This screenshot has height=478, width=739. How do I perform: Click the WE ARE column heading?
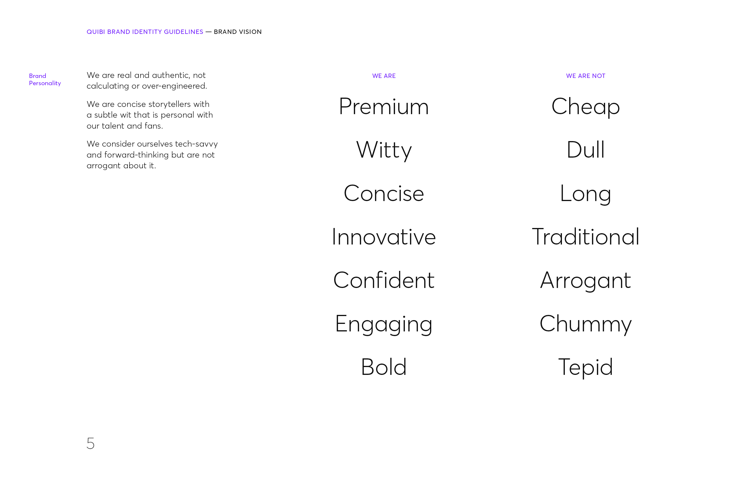click(x=384, y=76)
